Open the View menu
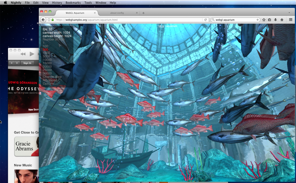Screen dimensions: 296x183 [x=45, y=3]
